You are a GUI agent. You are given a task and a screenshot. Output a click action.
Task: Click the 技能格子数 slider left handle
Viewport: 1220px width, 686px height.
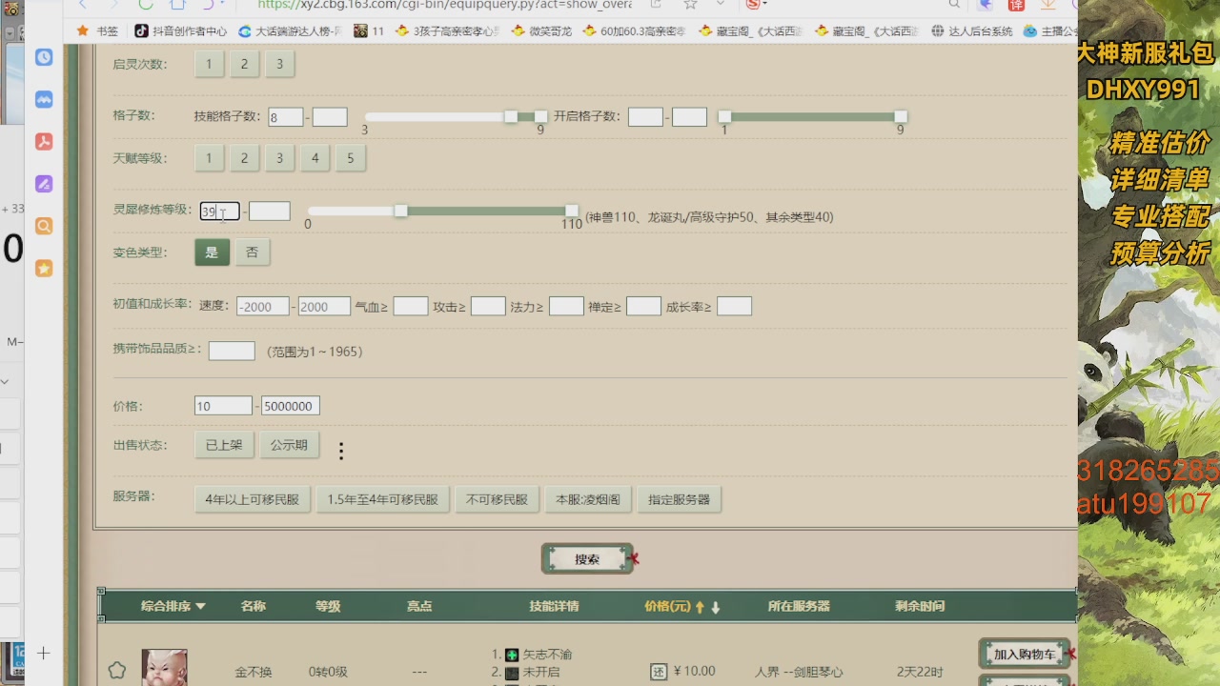[511, 116]
